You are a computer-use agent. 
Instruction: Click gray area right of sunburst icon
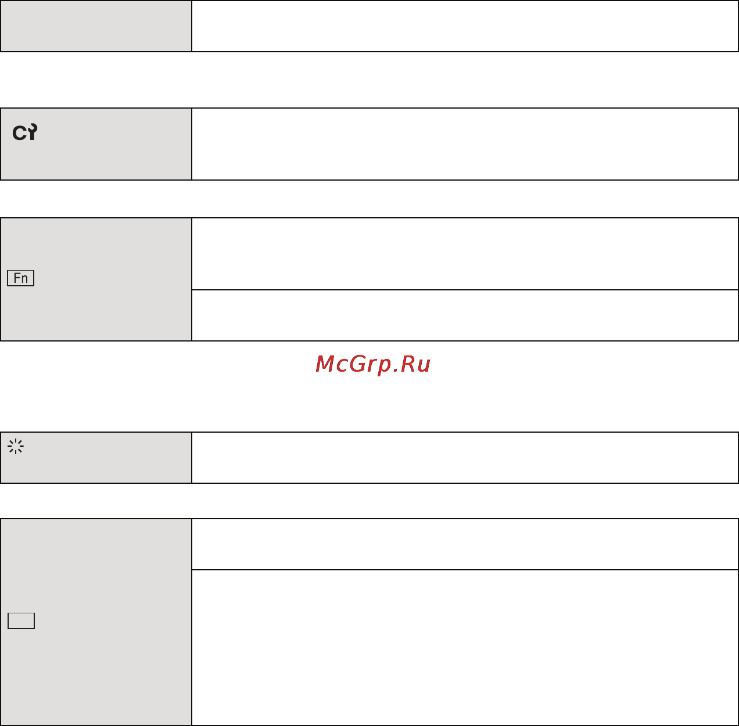point(109,458)
